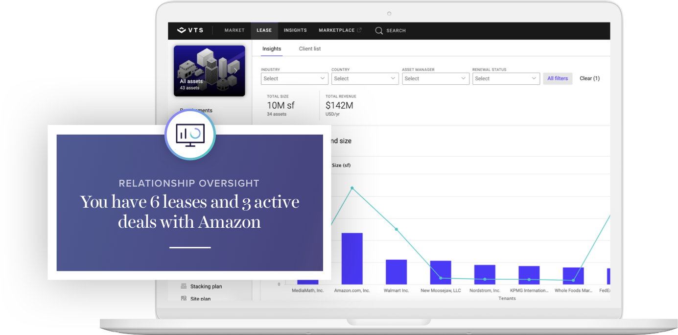The image size is (678, 335).
Task: Open the Marketplace navigation link
Action: coord(337,30)
